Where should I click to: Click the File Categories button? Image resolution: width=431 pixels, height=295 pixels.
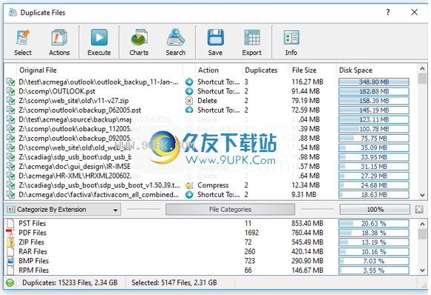point(231,210)
